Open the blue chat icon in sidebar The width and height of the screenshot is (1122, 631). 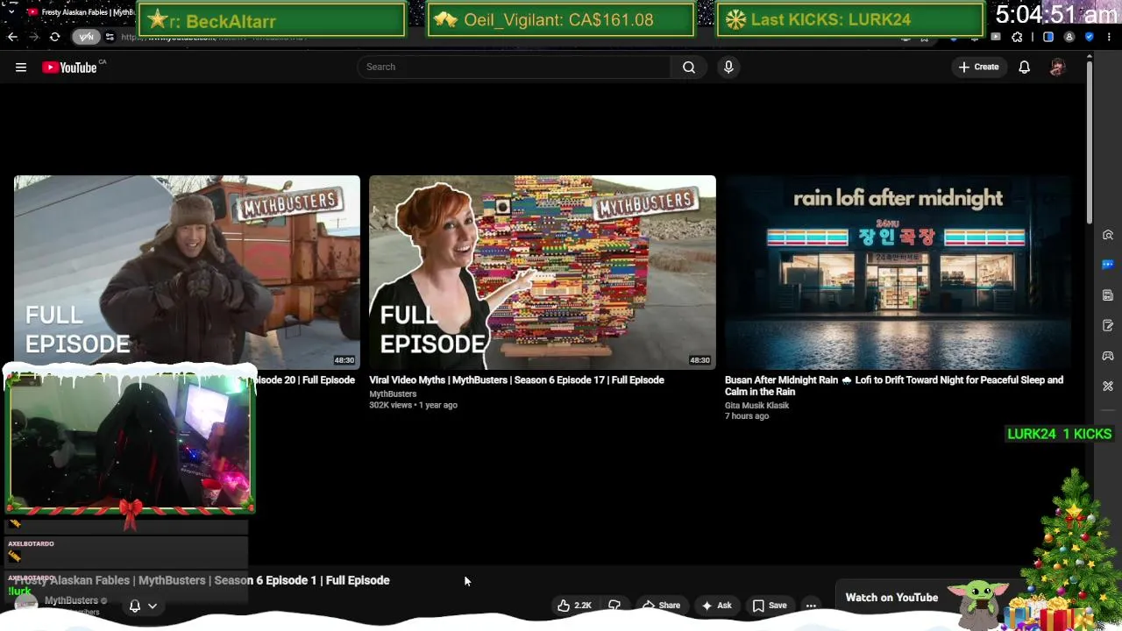click(1108, 265)
